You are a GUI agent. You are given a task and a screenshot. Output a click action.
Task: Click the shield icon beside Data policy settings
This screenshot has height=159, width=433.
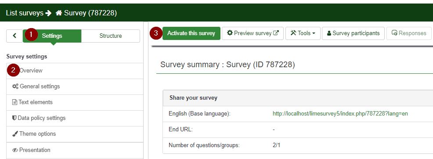(14, 118)
